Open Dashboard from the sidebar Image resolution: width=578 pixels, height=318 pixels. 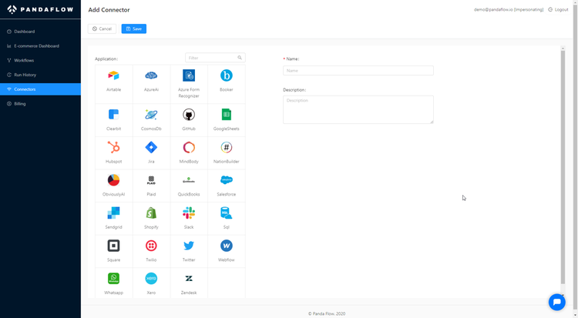(x=24, y=32)
